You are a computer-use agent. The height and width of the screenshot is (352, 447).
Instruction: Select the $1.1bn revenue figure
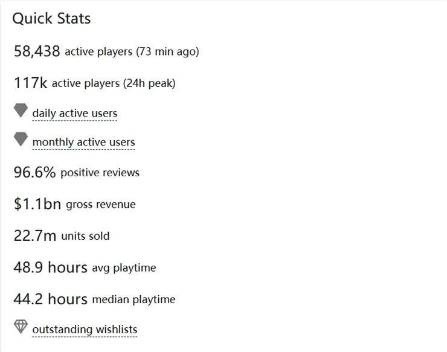(37, 204)
